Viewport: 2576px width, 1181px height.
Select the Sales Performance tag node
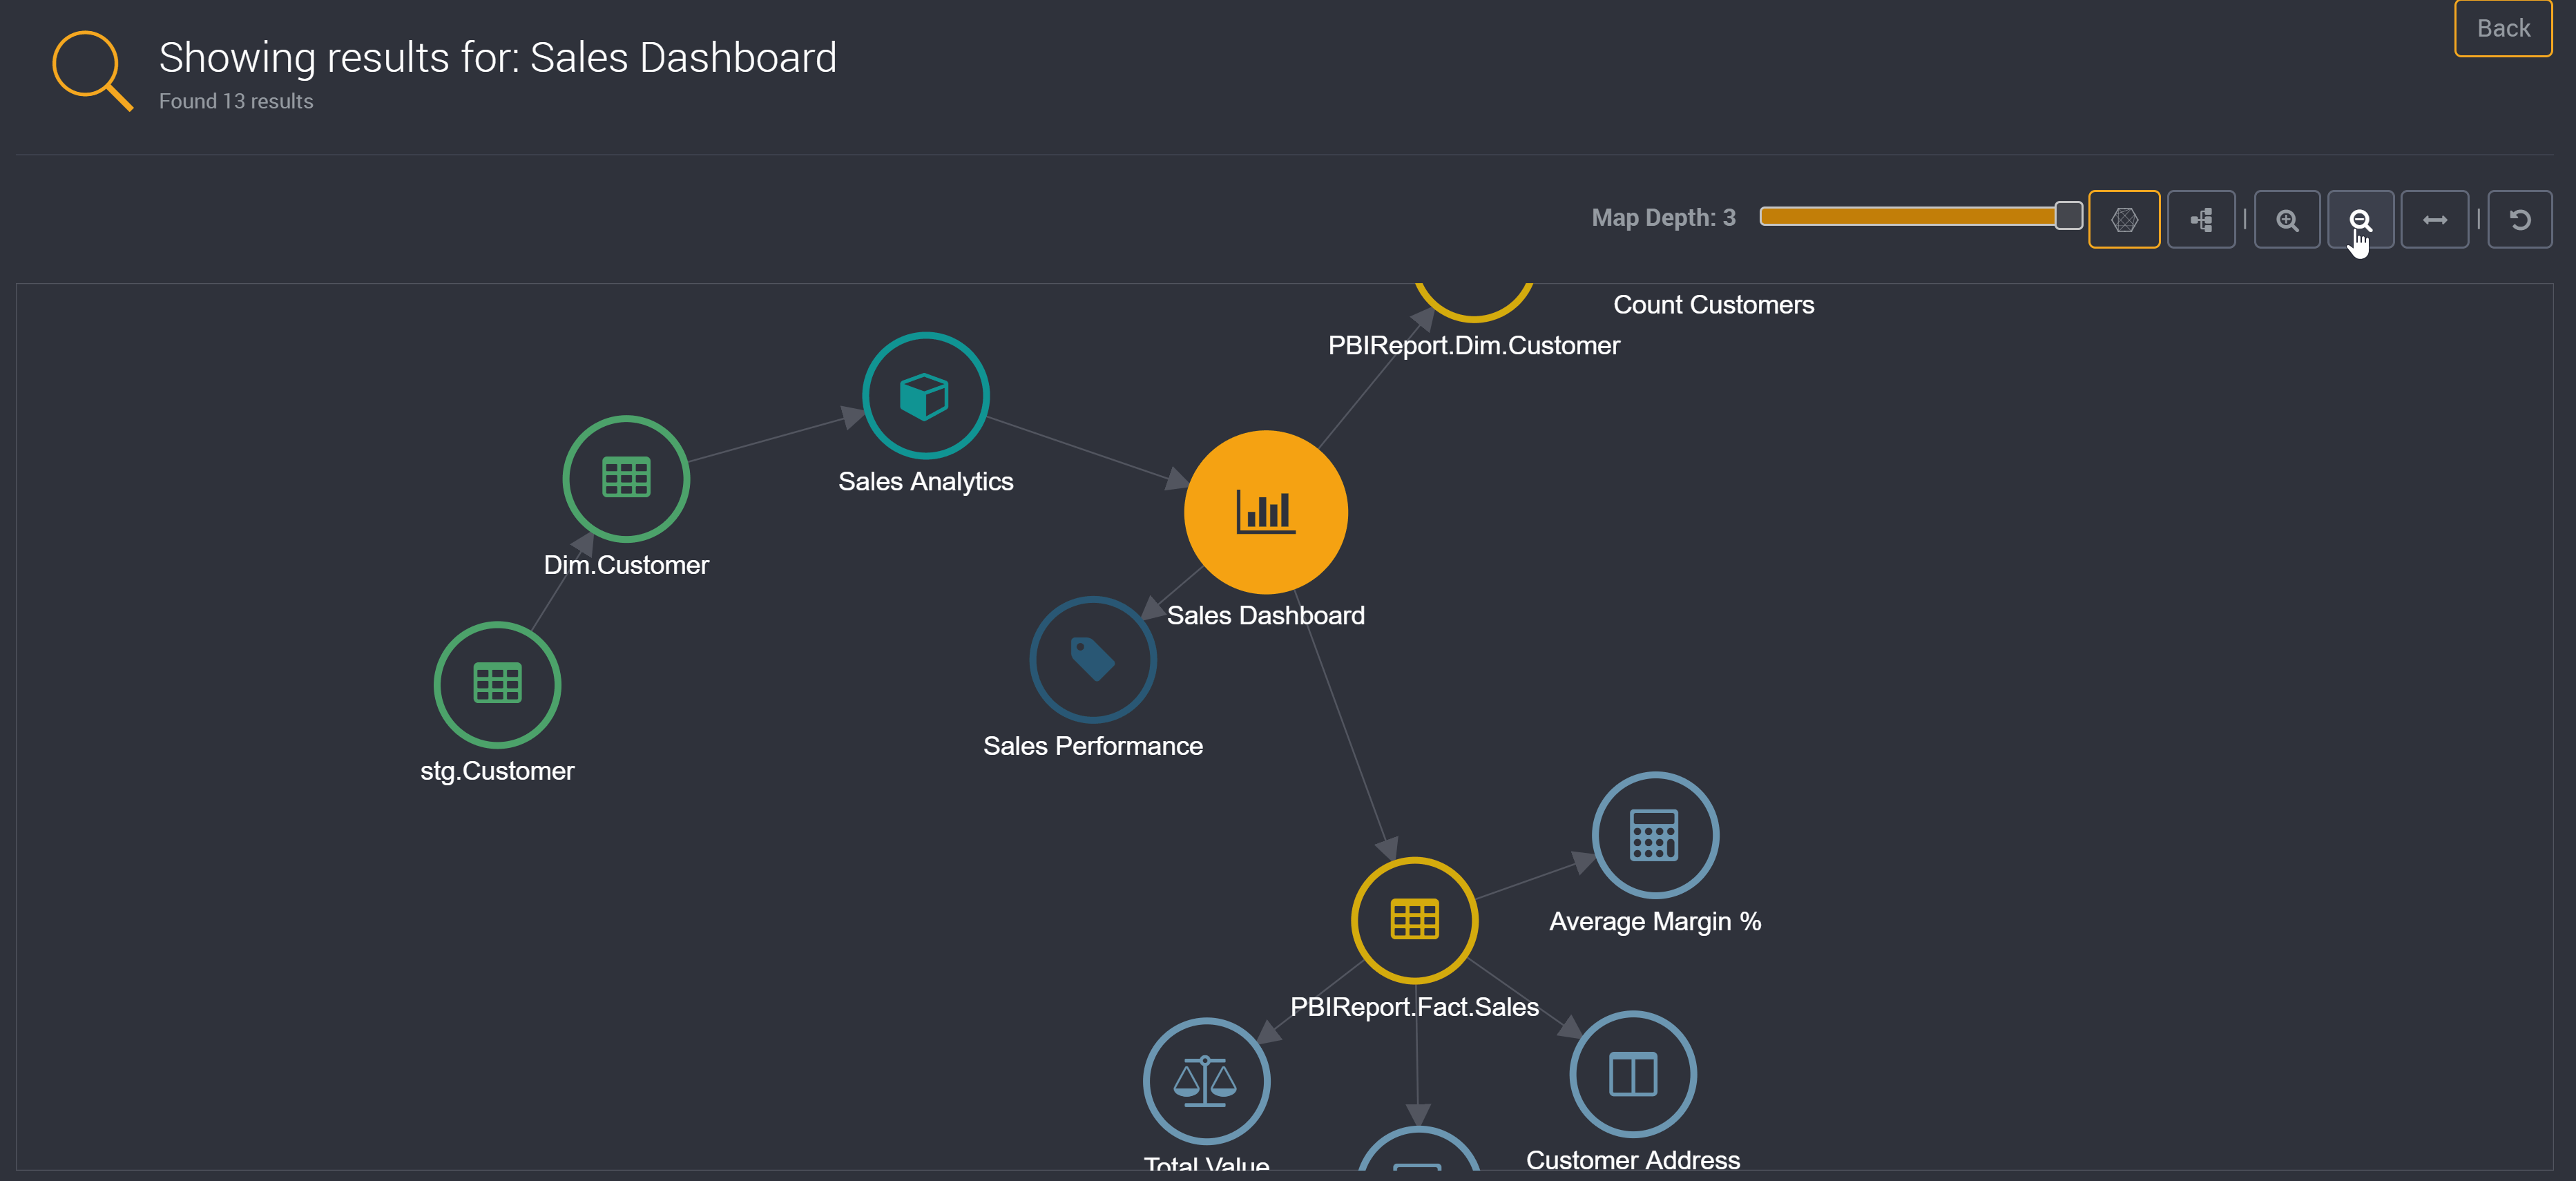[x=1093, y=660]
